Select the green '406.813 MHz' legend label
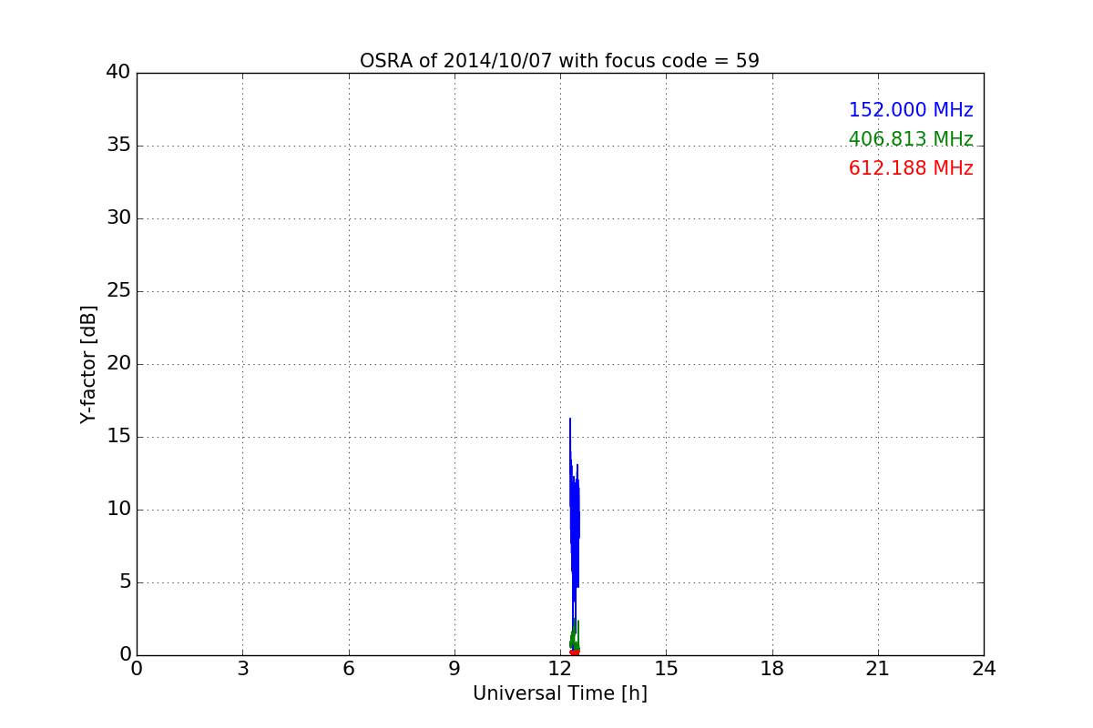The height and width of the screenshot is (728, 1093). pyautogui.click(x=911, y=139)
